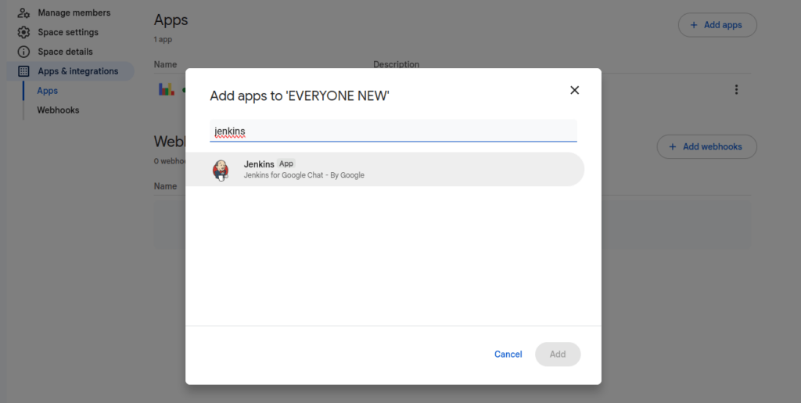The image size is (801, 403).
Task: Switch to the Apps sub-item
Action: tap(48, 91)
